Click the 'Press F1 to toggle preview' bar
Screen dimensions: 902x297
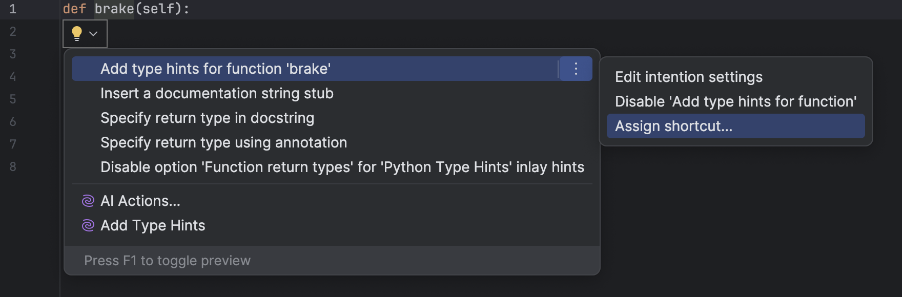(167, 260)
